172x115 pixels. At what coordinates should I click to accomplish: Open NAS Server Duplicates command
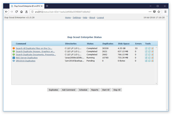pyautogui.click(x=27, y=57)
